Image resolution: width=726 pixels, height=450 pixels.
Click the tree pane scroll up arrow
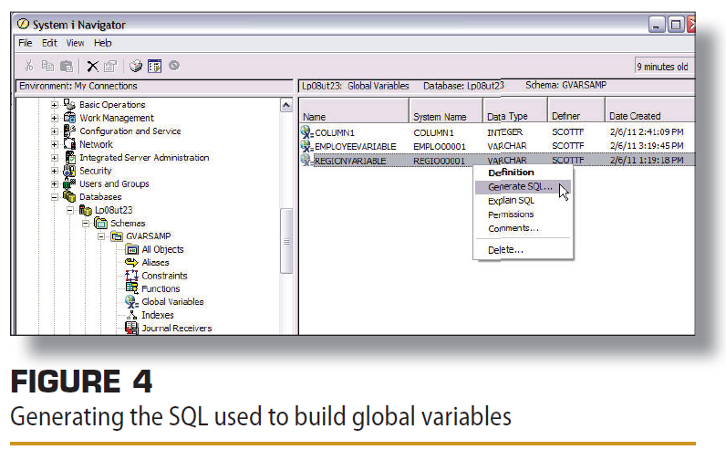pos(286,106)
